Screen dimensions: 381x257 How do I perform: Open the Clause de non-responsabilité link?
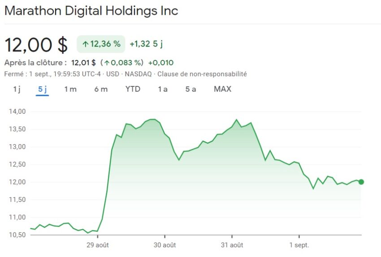(202, 74)
